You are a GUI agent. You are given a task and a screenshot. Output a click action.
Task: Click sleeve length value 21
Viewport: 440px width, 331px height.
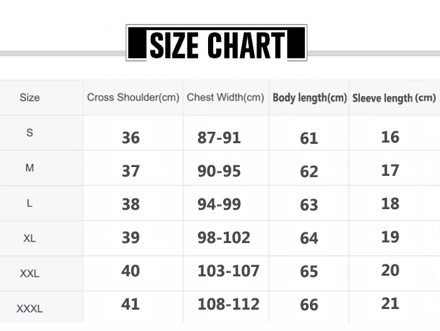(390, 303)
